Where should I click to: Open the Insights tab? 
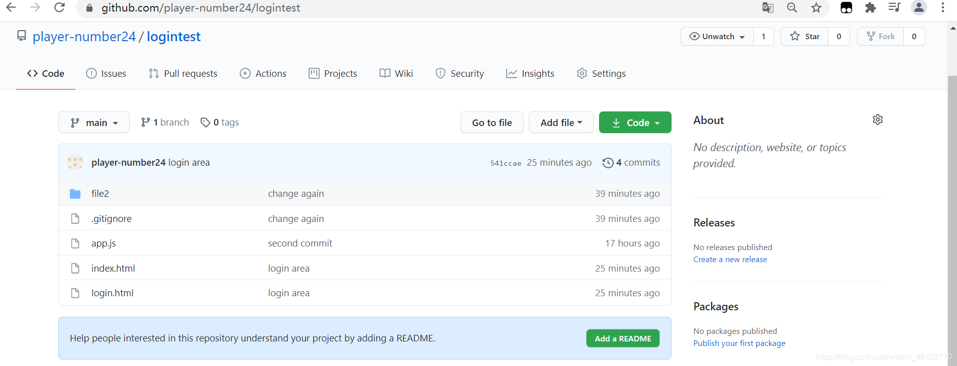click(x=530, y=73)
